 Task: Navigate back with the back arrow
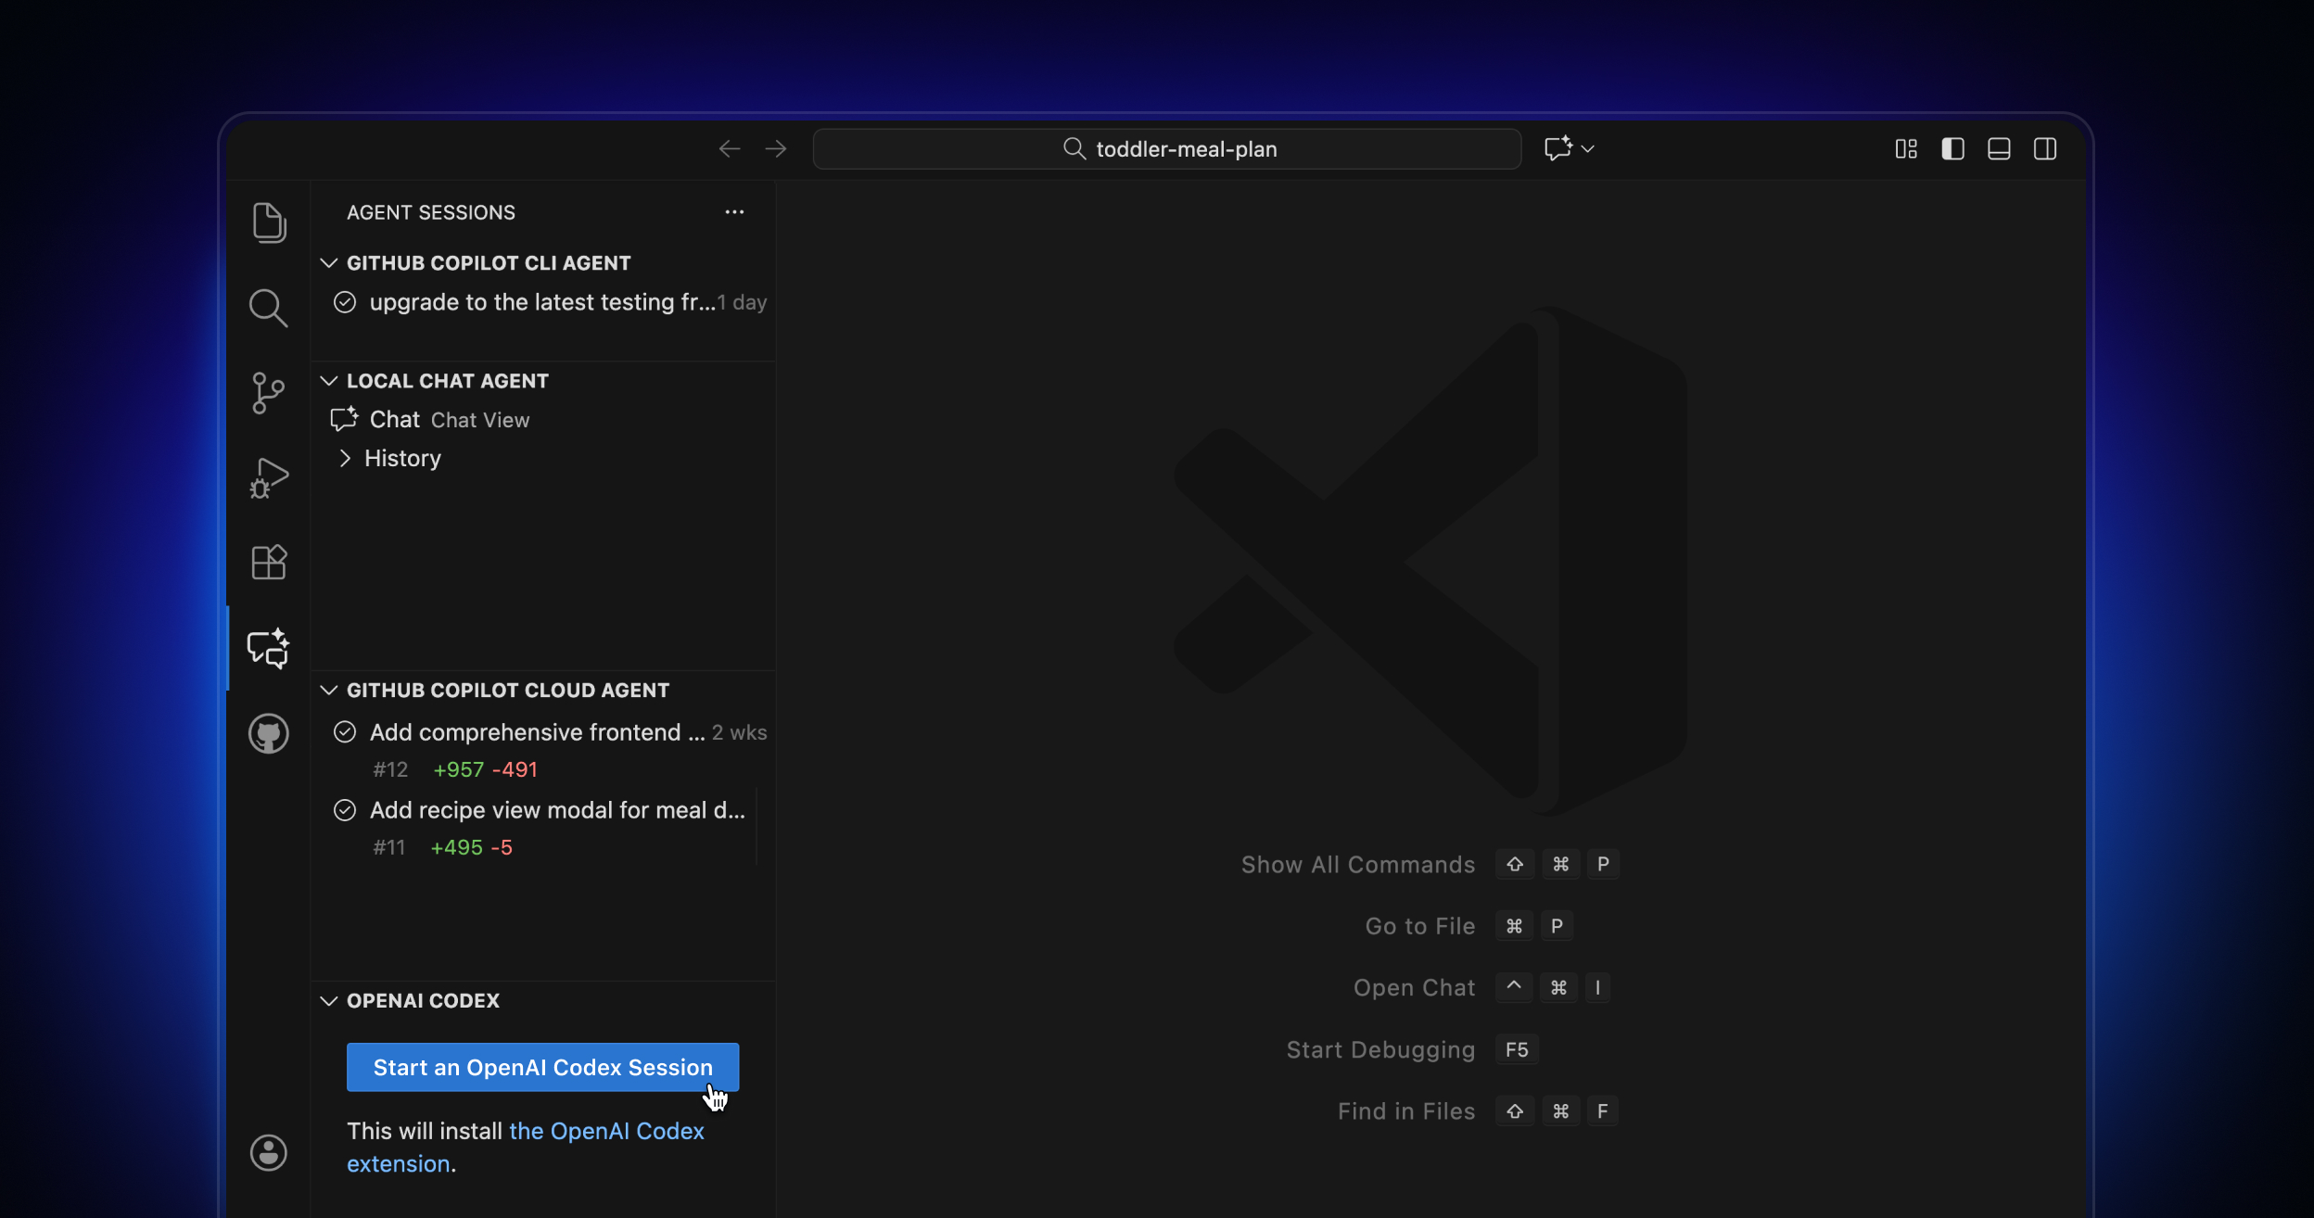pos(730,148)
